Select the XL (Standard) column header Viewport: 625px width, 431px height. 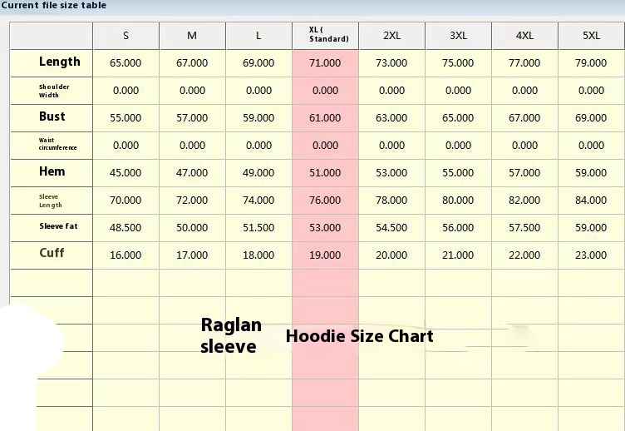tap(325, 36)
